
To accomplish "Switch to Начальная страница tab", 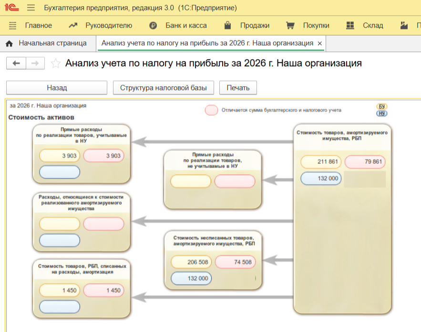I will (48, 43).
